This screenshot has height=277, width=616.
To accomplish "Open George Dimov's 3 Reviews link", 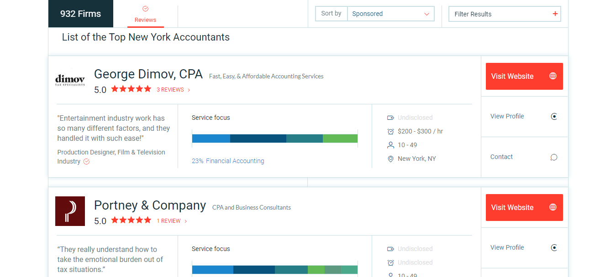I will pos(173,90).
